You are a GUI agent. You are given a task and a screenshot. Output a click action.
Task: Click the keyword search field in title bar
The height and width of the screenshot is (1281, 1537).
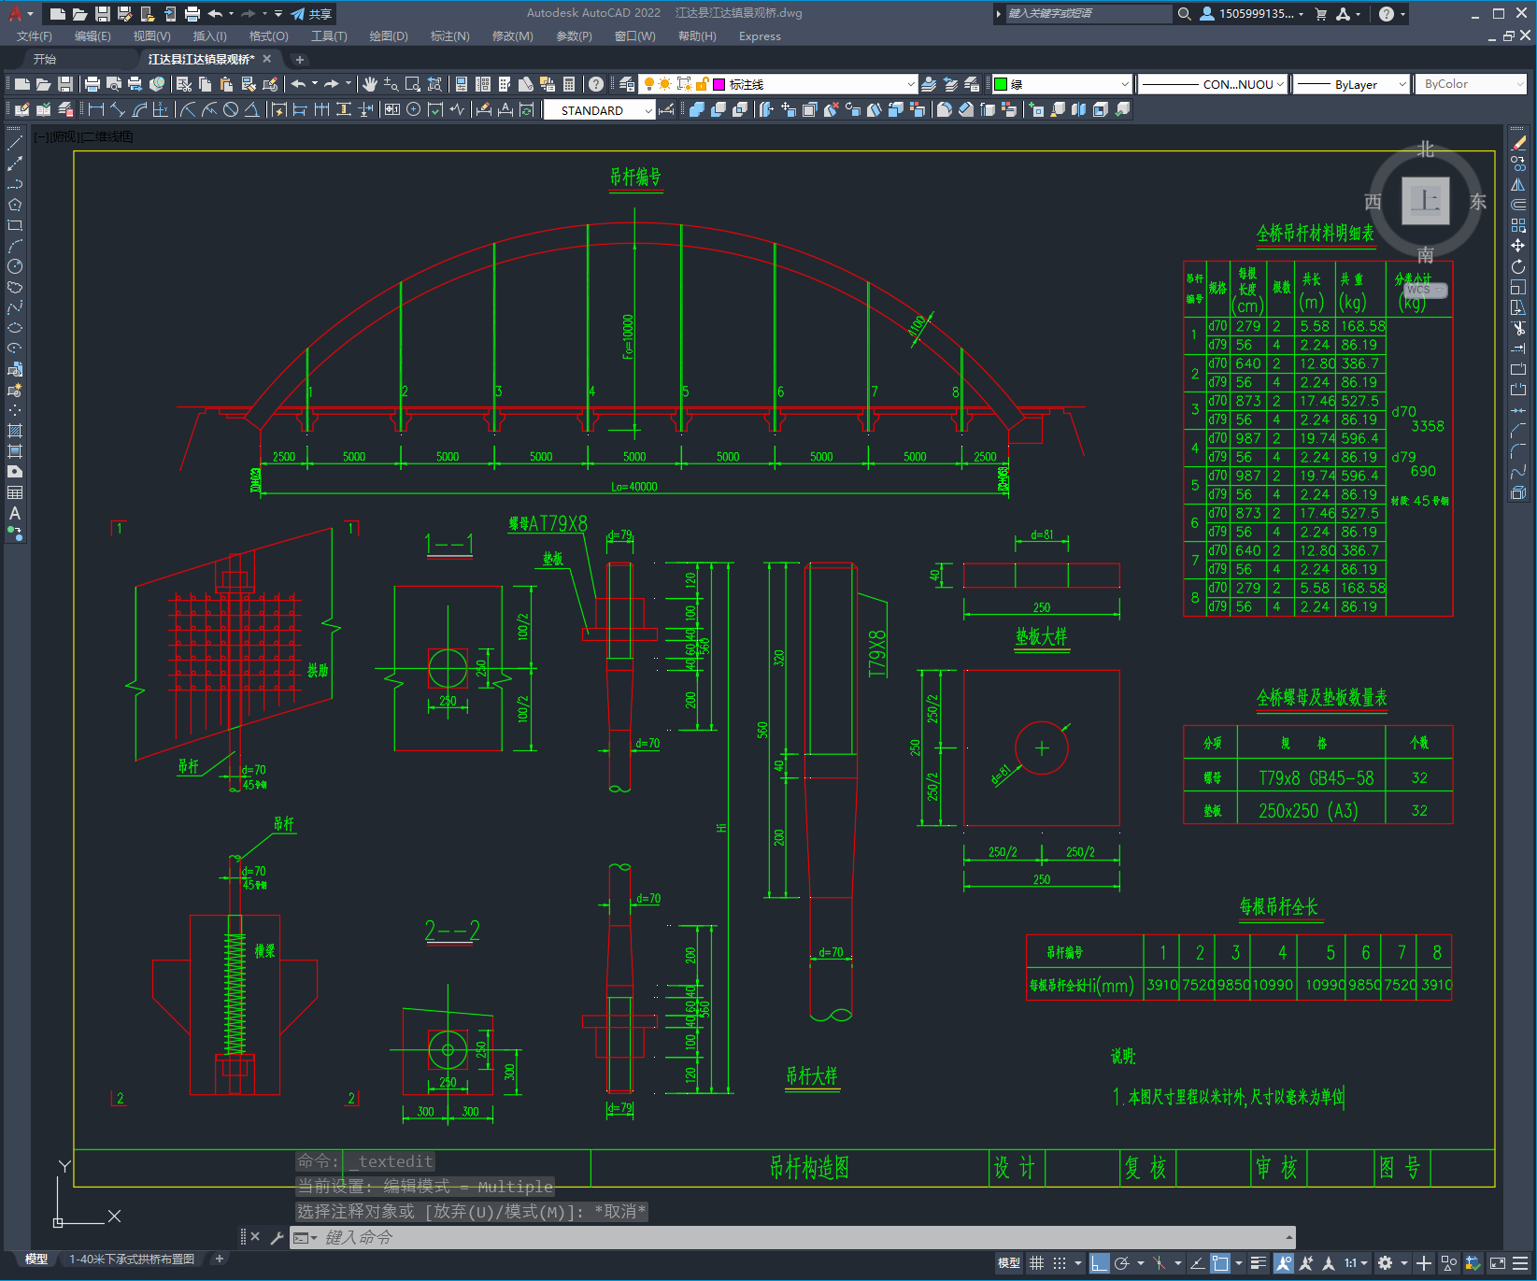point(1089,14)
